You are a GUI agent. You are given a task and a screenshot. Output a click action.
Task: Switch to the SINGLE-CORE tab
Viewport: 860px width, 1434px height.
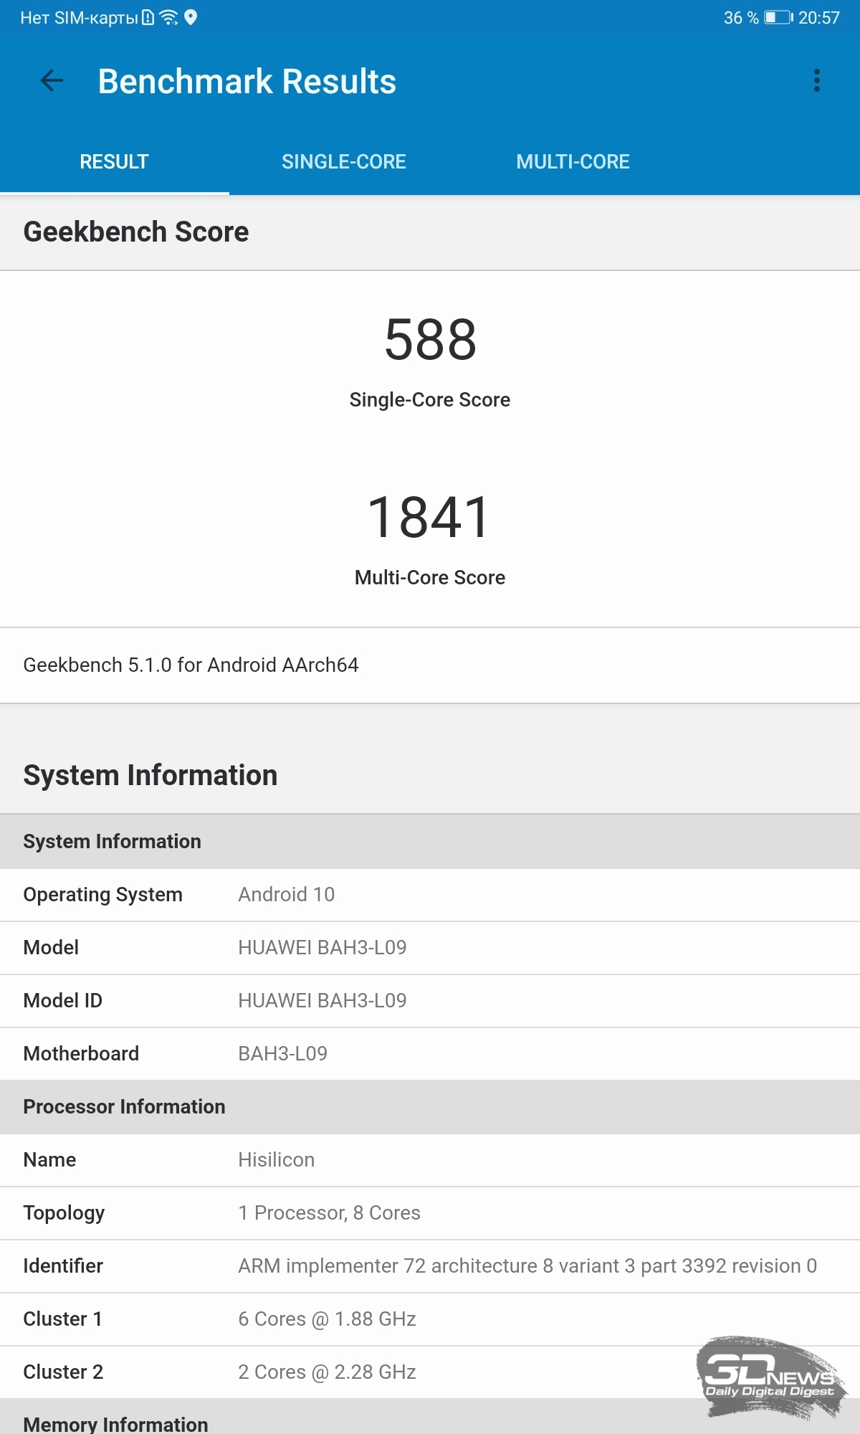coord(344,161)
